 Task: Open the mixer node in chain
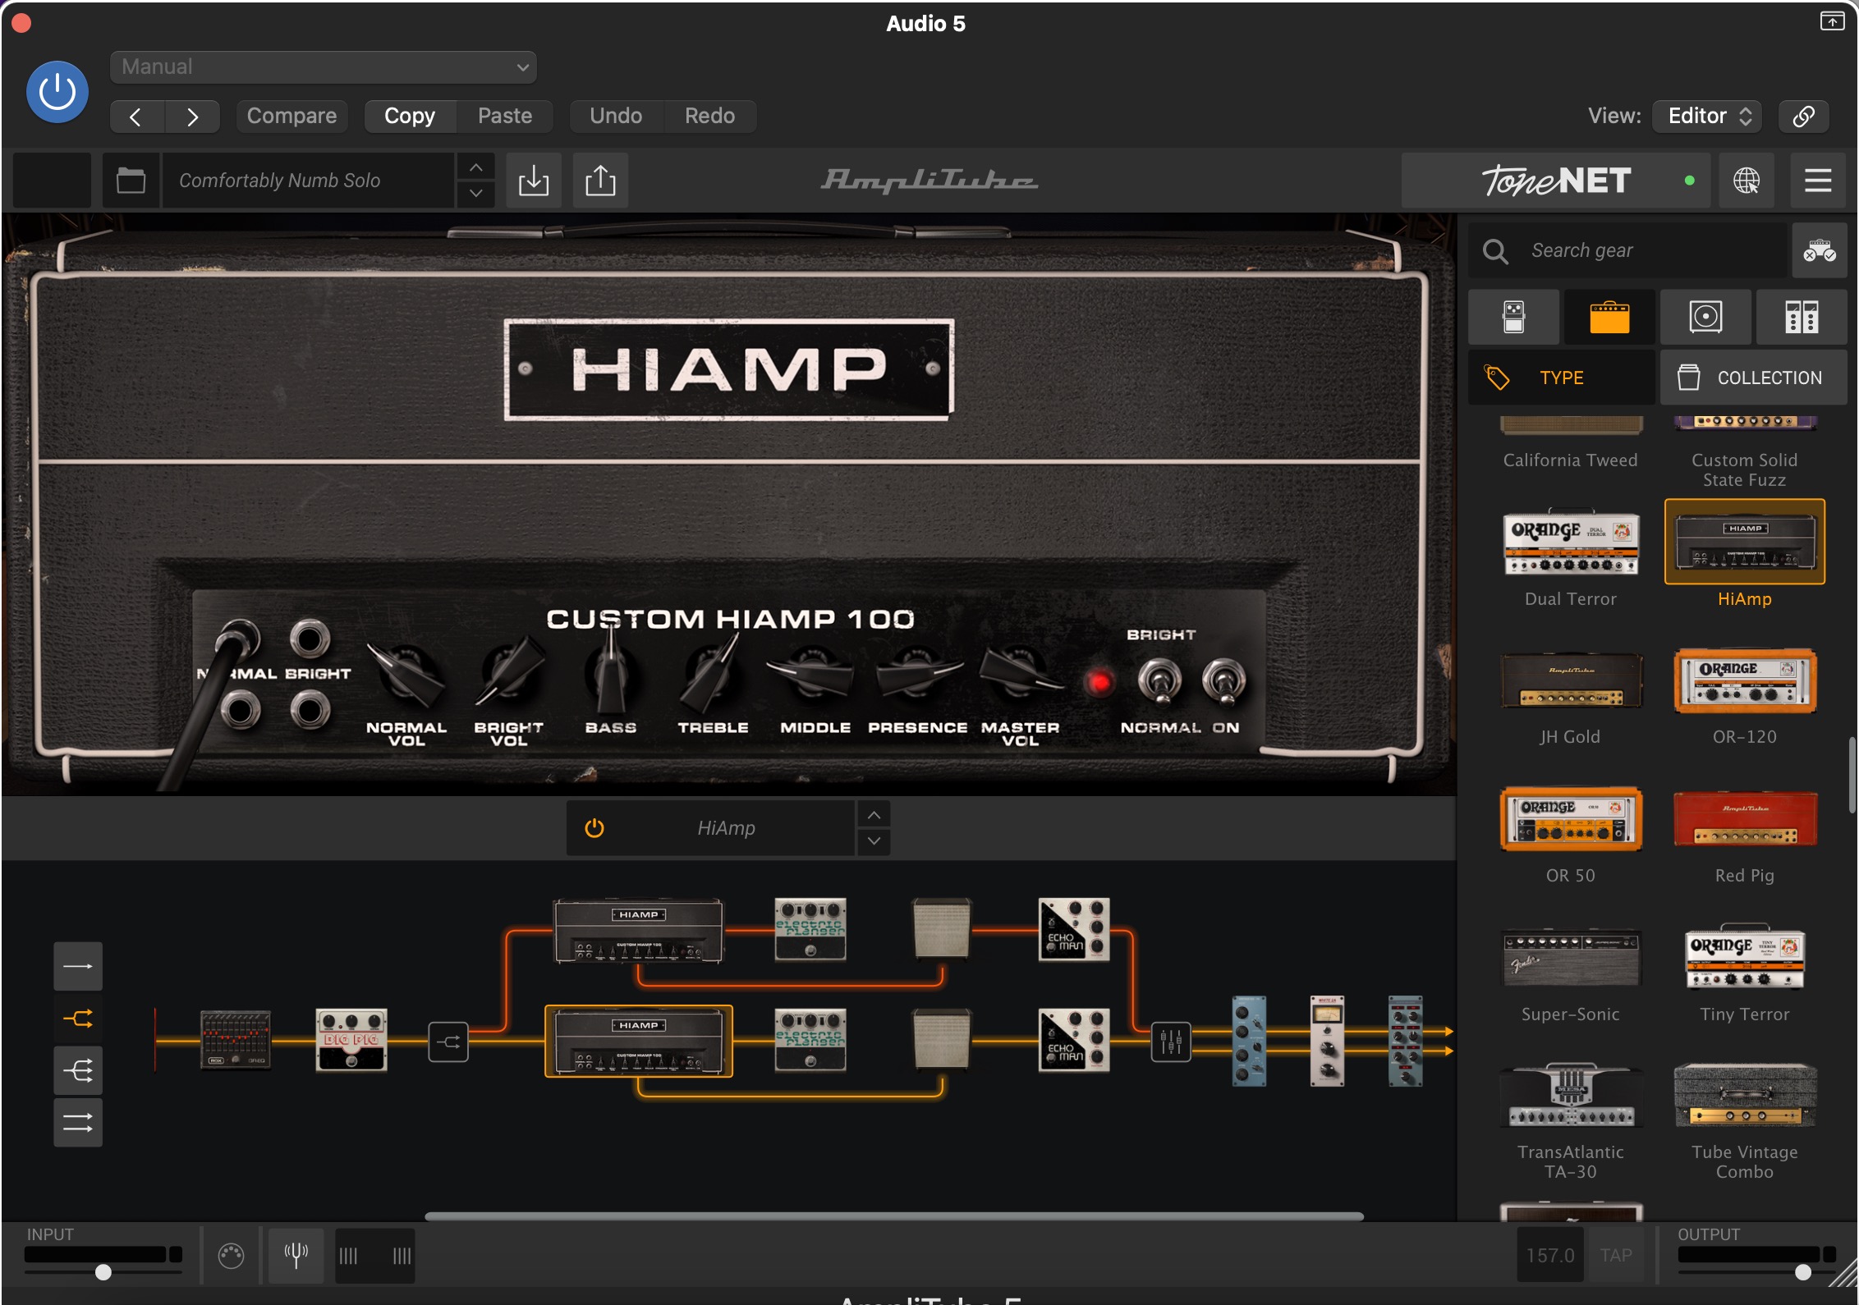[x=1171, y=1042]
